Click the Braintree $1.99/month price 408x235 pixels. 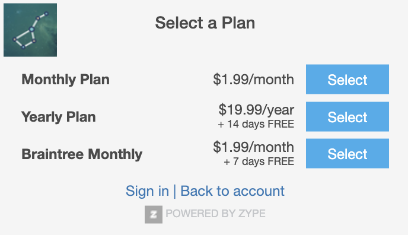[x=254, y=147]
